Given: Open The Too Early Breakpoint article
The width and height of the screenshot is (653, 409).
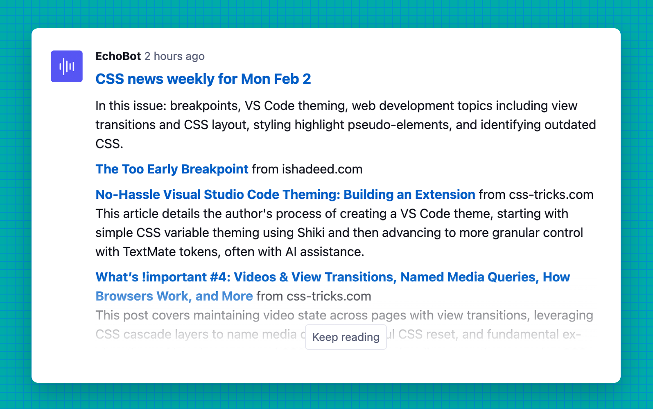Looking at the screenshot, I should tap(172, 169).
